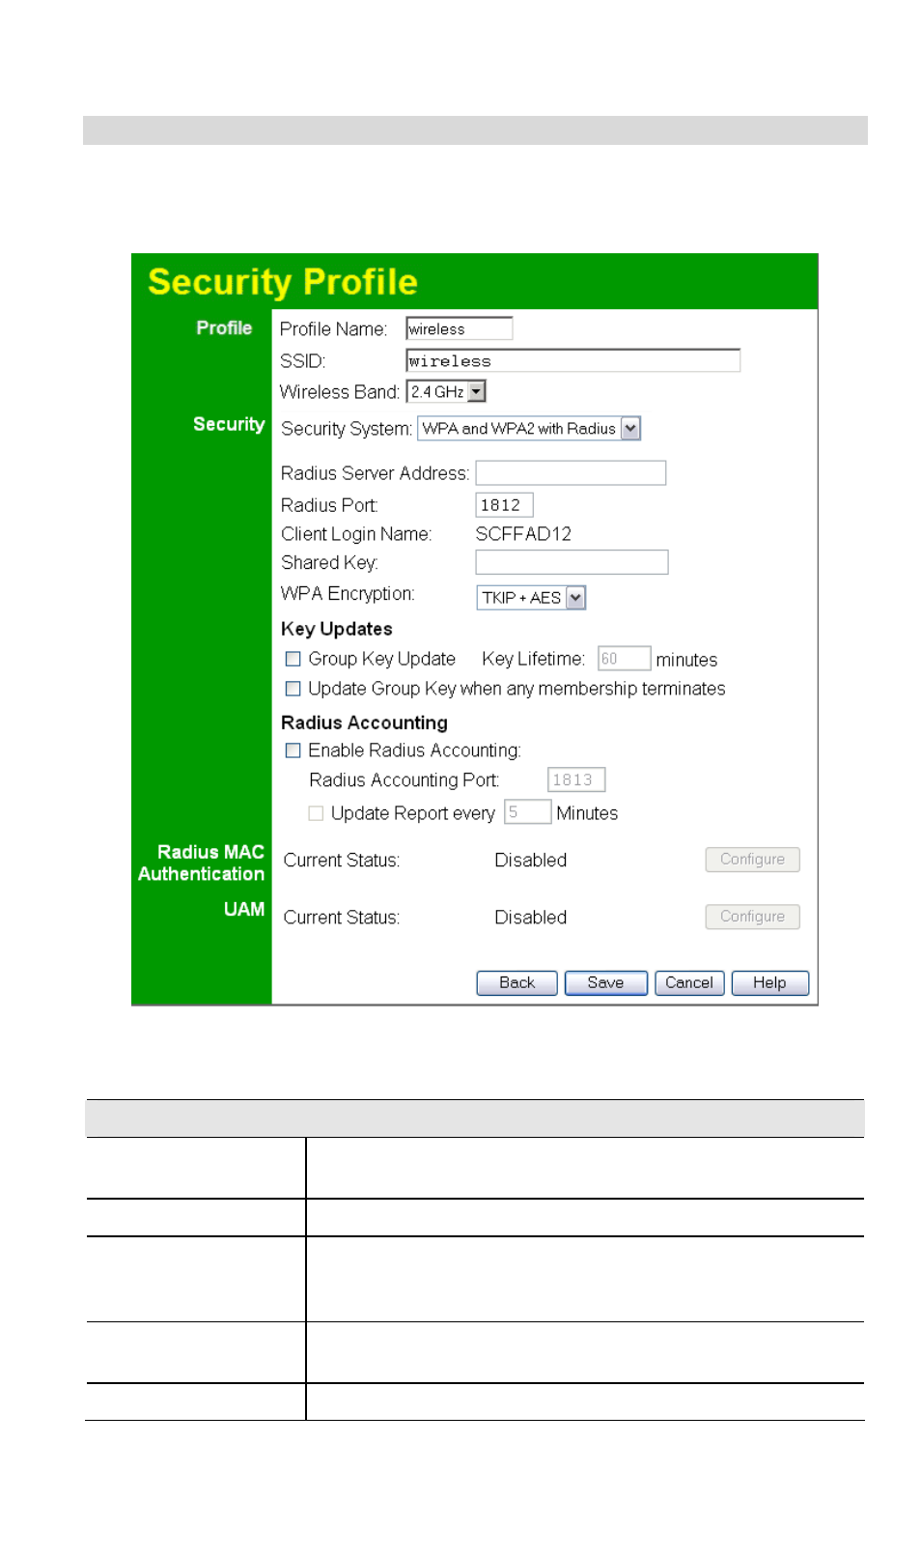The image size is (921, 1557).
Task: Click the Update Report minutes field
Action: coord(527,812)
